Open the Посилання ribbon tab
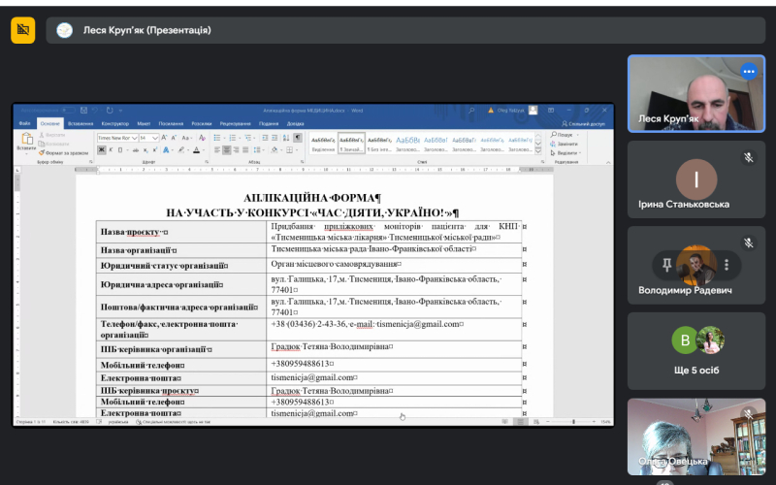Screen dimensions: 776x485 click(x=171, y=124)
